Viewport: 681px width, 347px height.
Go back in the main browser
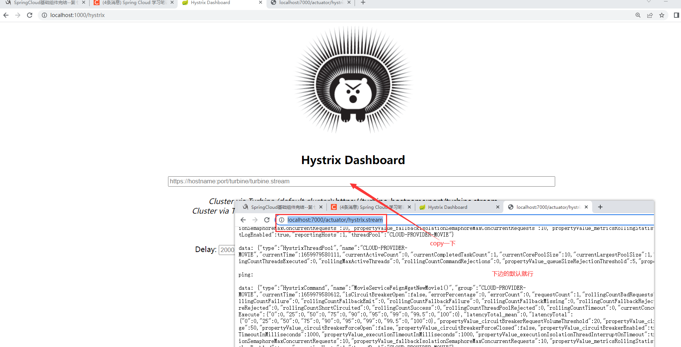click(6, 15)
